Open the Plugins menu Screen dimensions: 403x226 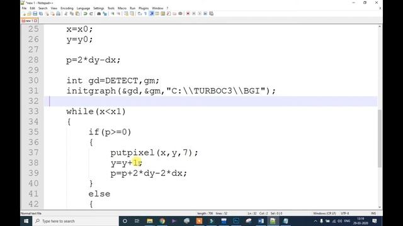144,8
